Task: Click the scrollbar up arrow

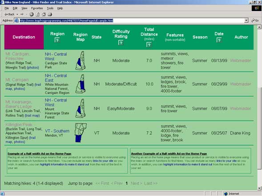Action: tap(259, 27)
